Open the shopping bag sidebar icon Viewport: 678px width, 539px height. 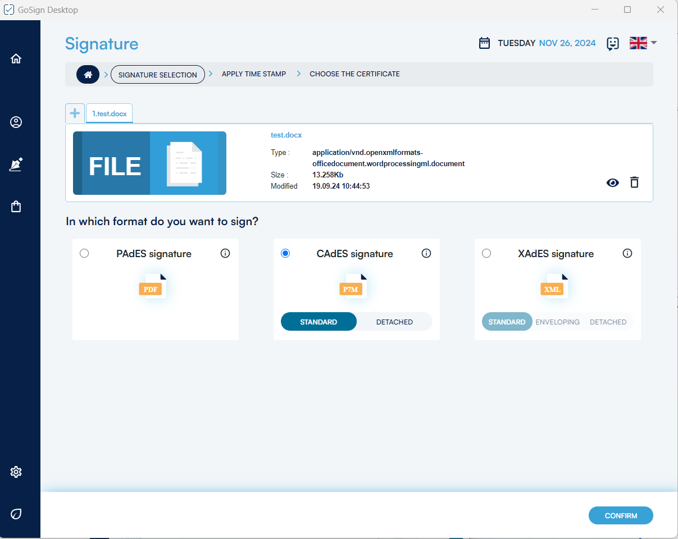(x=16, y=207)
